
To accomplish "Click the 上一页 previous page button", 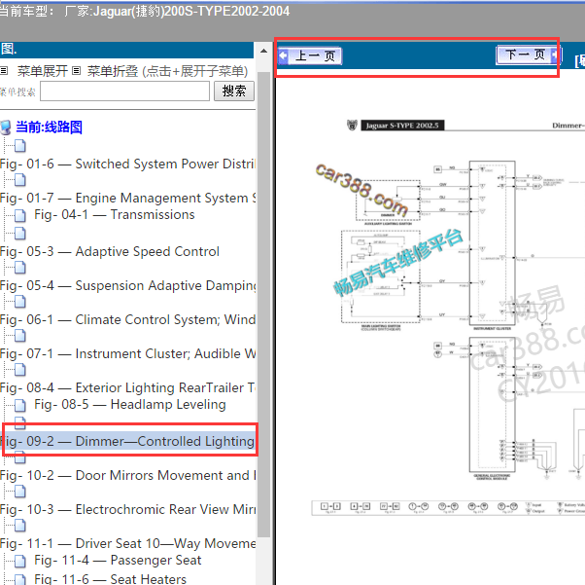I will 310,56.
